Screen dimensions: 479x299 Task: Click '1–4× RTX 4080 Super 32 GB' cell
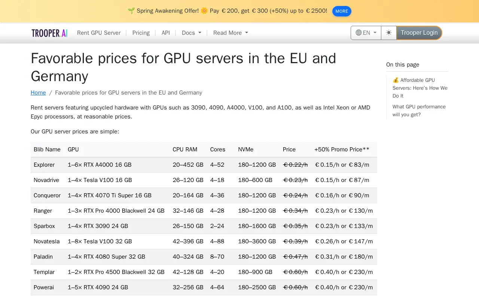(x=107, y=257)
